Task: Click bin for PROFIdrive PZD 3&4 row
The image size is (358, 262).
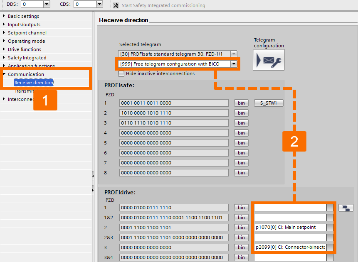Action: click(x=241, y=257)
